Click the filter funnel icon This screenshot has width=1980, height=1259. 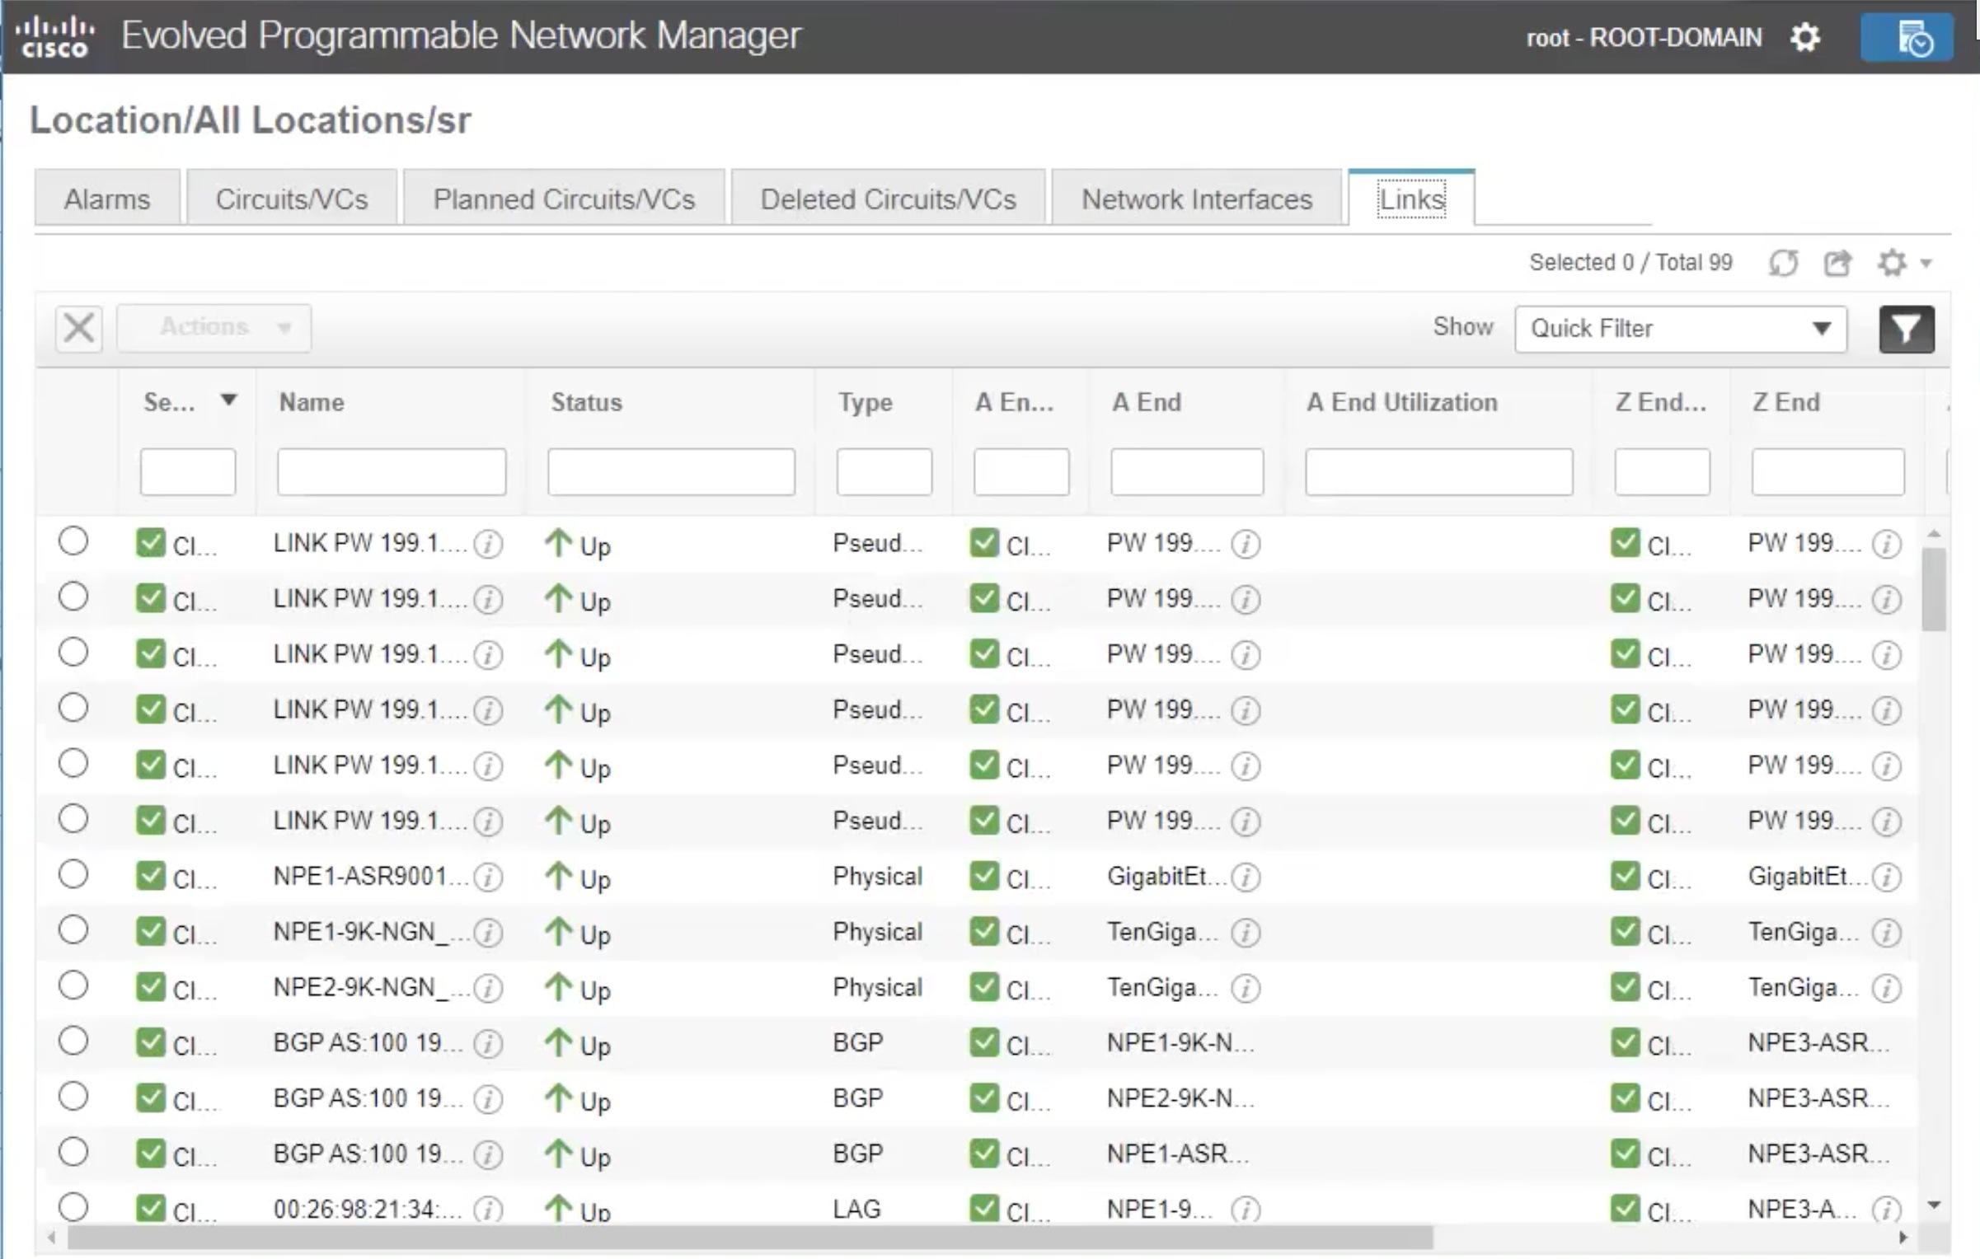click(x=1905, y=329)
